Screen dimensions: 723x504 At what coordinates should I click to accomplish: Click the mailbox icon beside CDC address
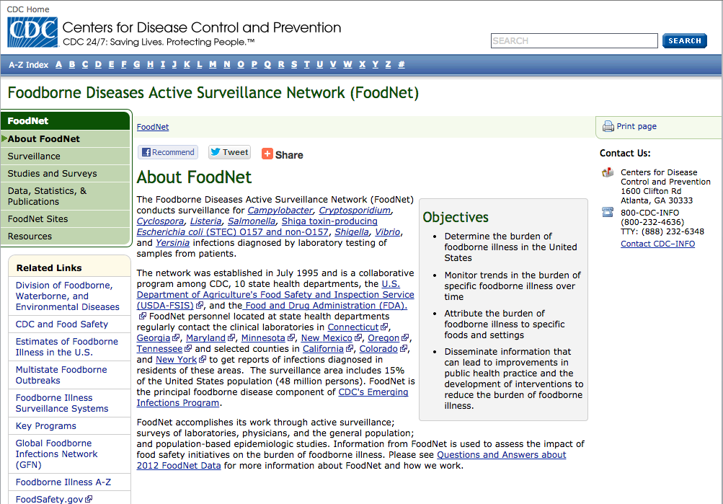coord(608,172)
